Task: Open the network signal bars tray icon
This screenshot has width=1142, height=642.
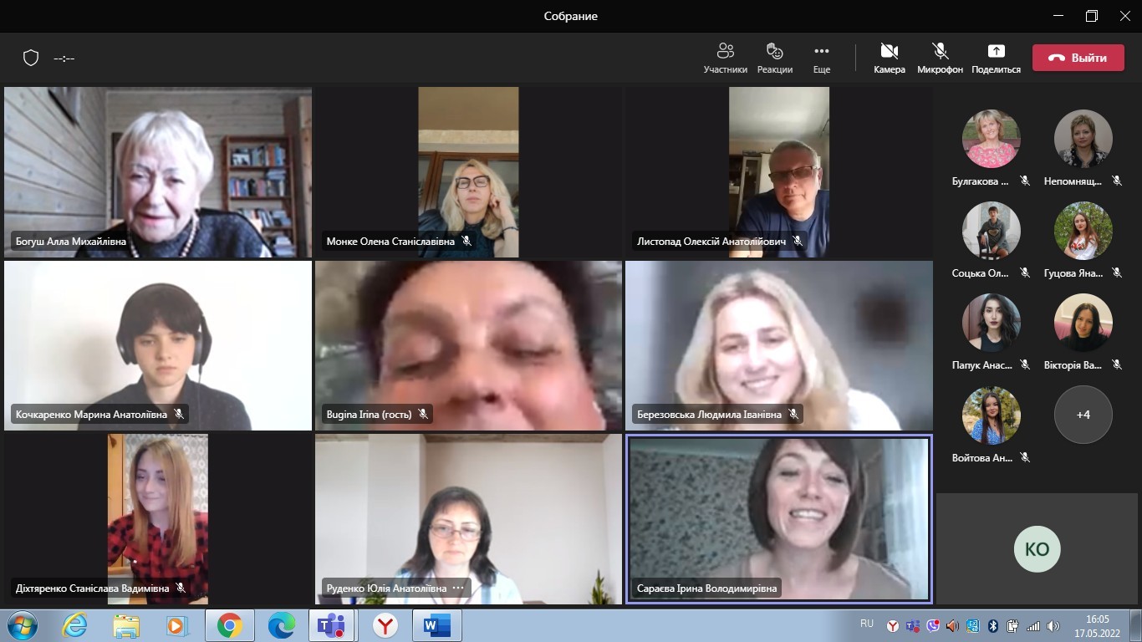Action: click(1033, 625)
